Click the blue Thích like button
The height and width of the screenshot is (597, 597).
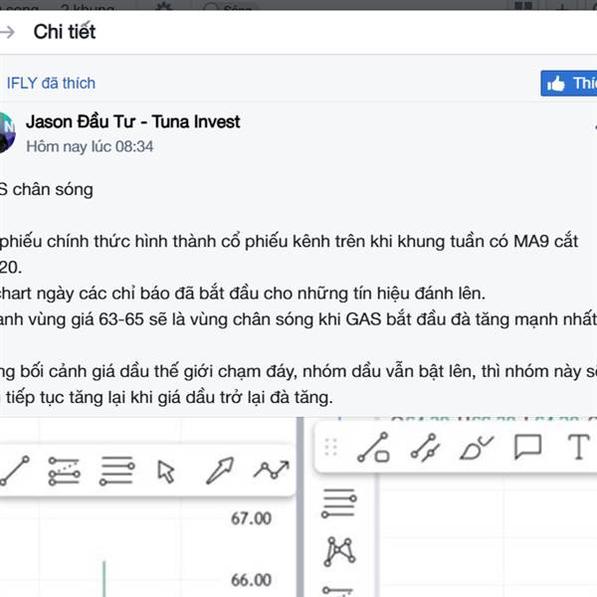coord(569,84)
